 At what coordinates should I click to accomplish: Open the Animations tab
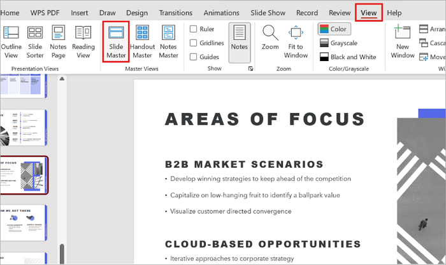click(x=221, y=13)
